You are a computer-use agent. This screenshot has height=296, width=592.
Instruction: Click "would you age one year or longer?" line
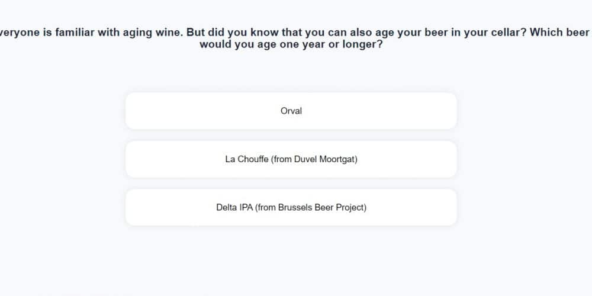(291, 45)
